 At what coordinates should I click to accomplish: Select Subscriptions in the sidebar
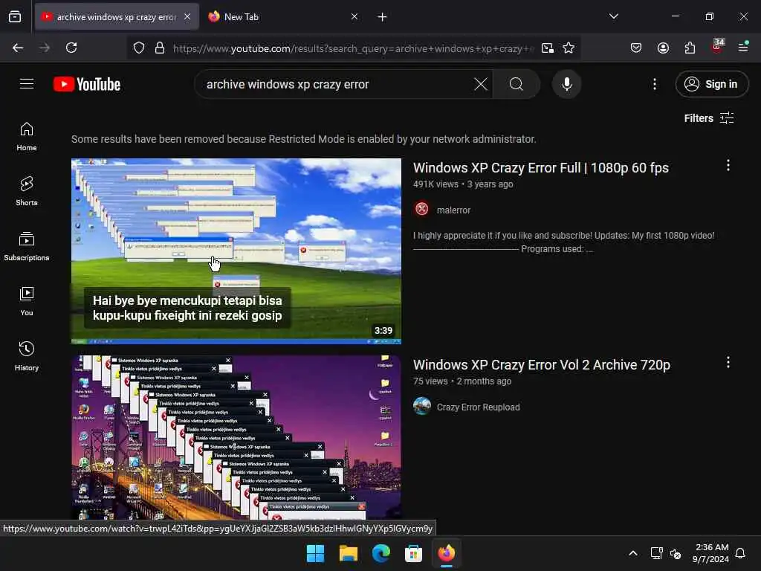tap(27, 247)
